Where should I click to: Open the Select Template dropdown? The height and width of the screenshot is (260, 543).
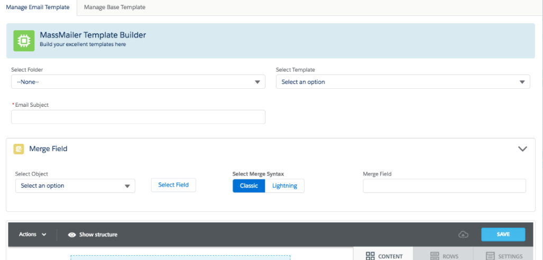(x=403, y=82)
